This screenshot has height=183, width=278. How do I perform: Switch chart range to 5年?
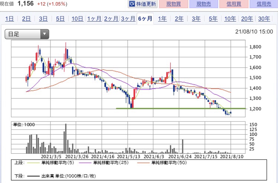213,19
